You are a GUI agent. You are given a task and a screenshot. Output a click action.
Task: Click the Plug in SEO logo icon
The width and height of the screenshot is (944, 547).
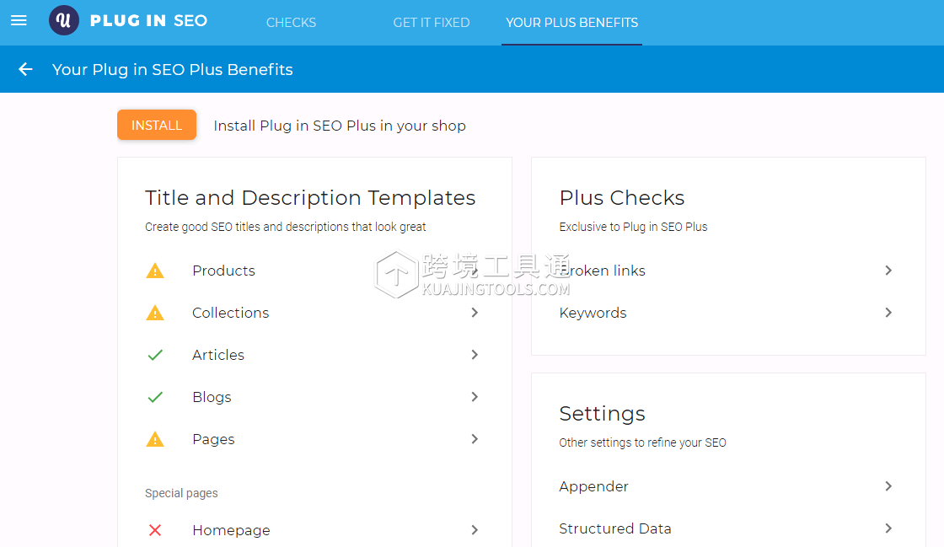64,20
